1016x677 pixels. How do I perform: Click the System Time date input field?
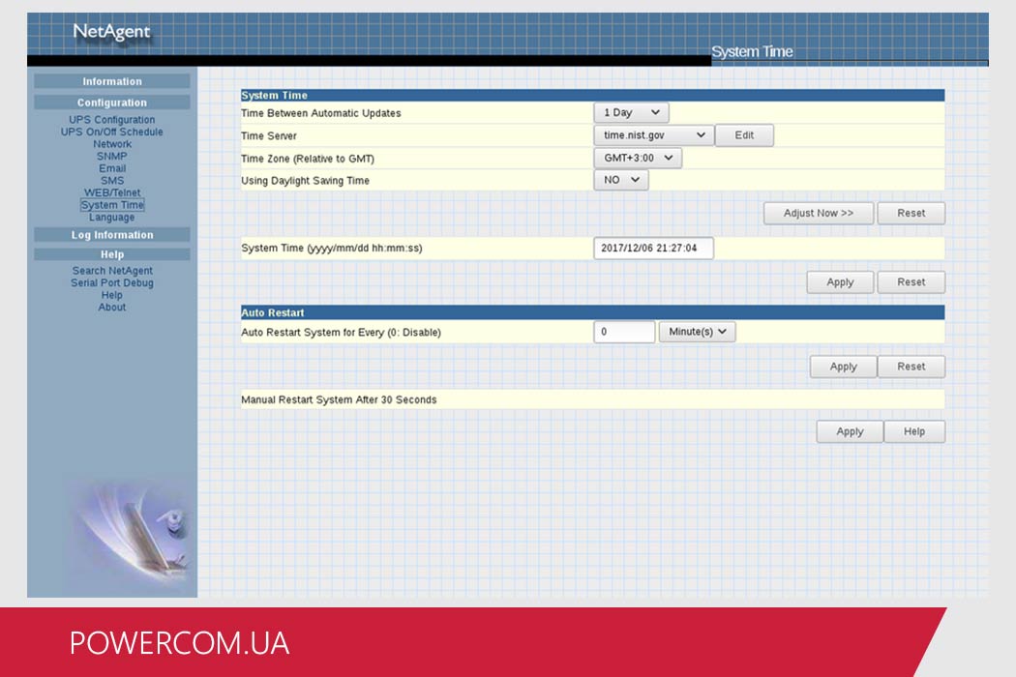click(652, 249)
